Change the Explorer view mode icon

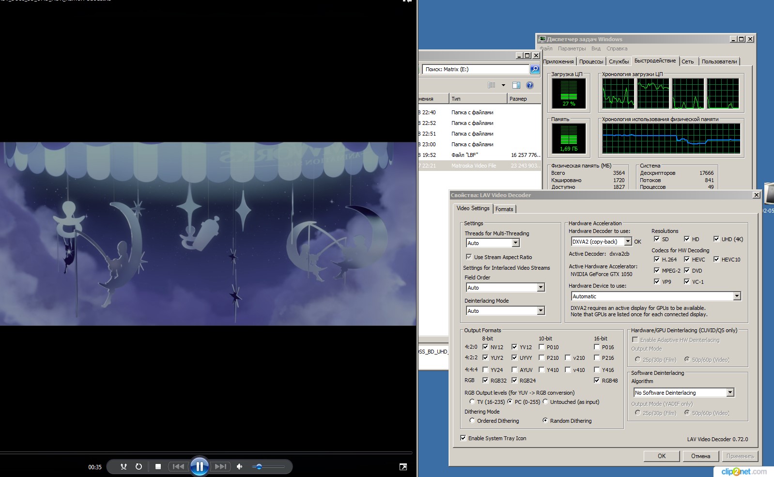click(492, 85)
